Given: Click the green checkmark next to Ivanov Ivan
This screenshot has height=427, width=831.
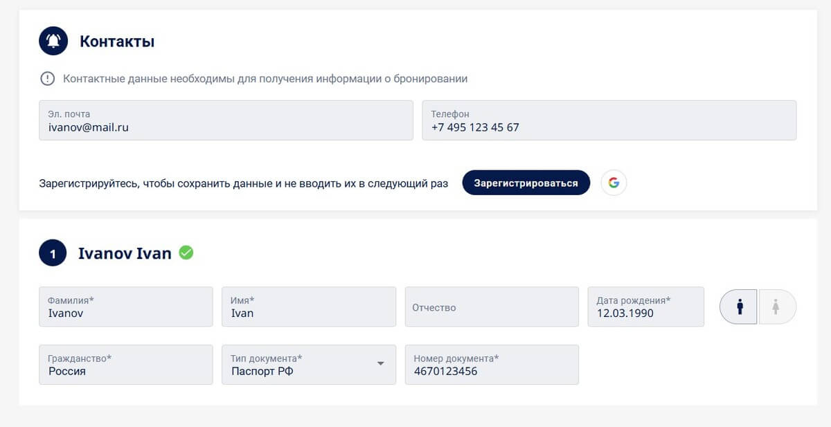Looking at the screenshot, I should [x=186, y=253].
